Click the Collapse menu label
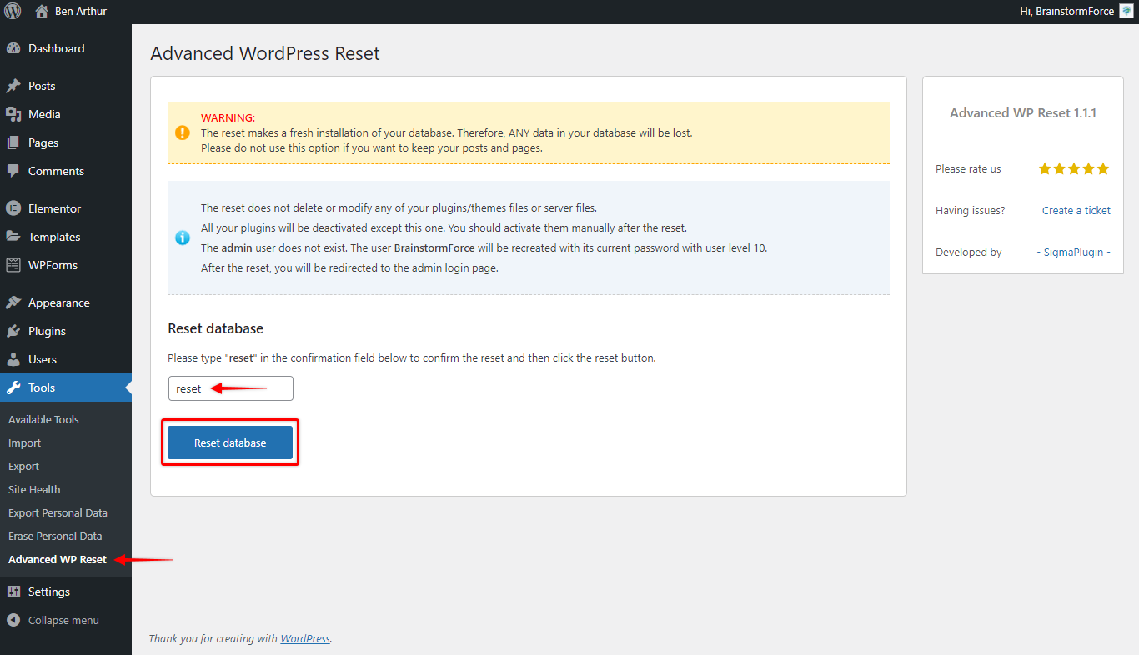This screenshot has height=655, width=1139. pos(63,620)
